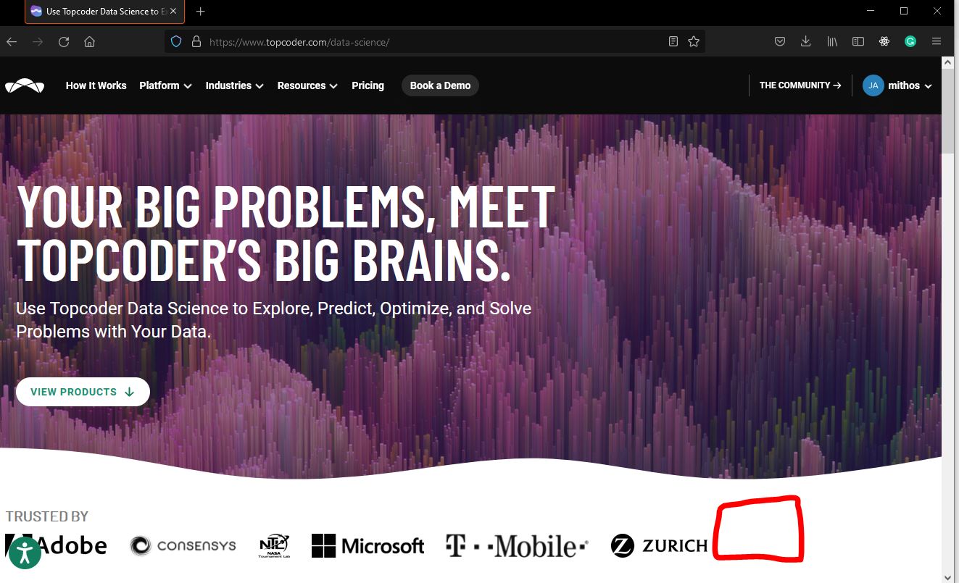Click the Zurich logo
This screenshot has width=959, height=583.
659,545
